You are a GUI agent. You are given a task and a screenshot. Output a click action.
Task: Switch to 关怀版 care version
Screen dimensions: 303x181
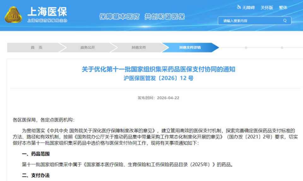coord(267,8)
